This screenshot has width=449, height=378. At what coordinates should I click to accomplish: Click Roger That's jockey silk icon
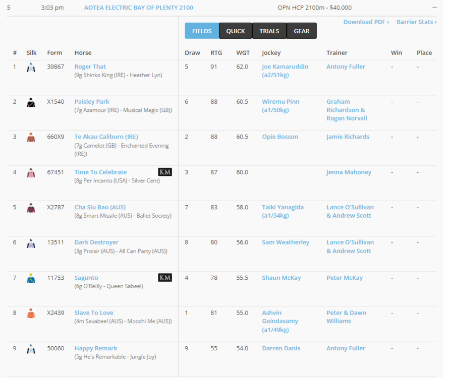31,67
